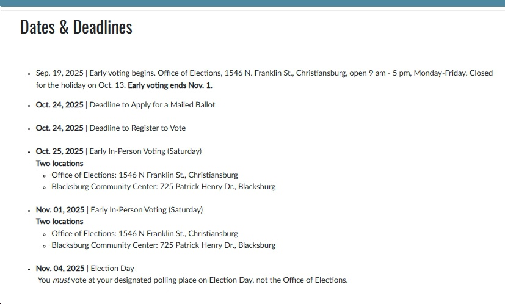Screen dimensions: 505x304
Task: Select the "Nov. 04, 2025" date
Action: pyautogui.click(x=60, y=268)
